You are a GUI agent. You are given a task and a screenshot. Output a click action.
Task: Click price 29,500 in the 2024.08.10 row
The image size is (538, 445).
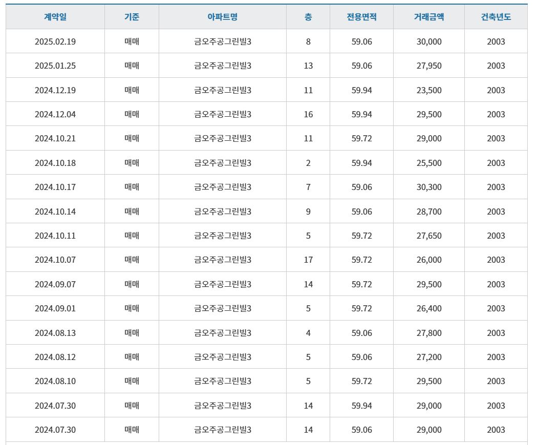coord(429,381)
